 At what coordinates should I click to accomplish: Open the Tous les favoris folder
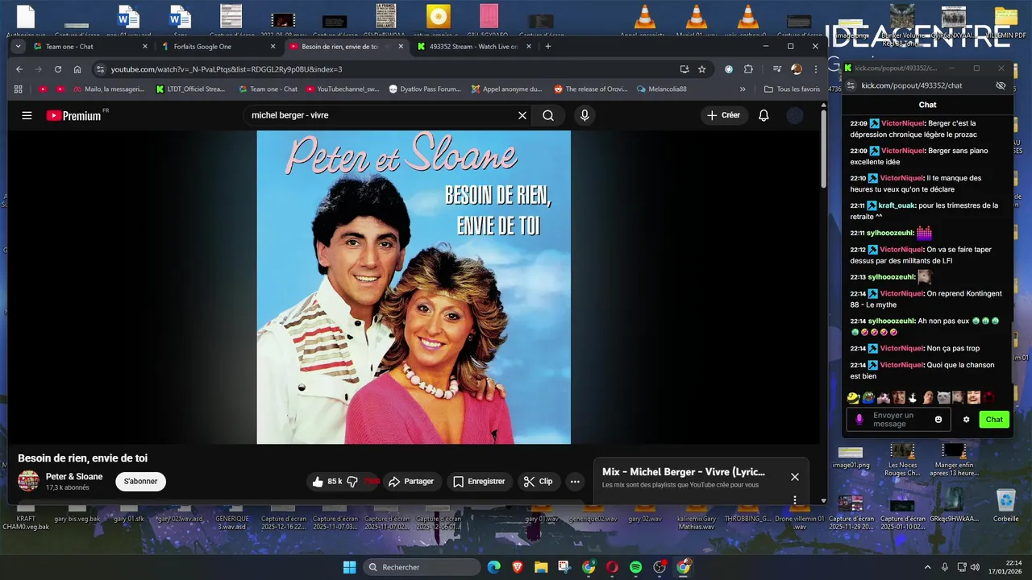[791, 89]
